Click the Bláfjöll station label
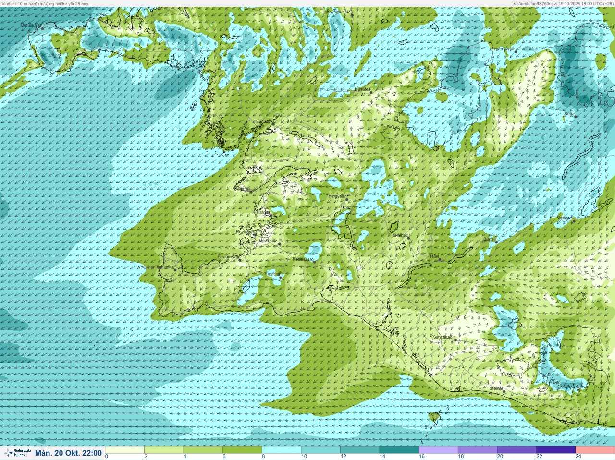This screenshot has width=615, height=460. tap(273, 275)
